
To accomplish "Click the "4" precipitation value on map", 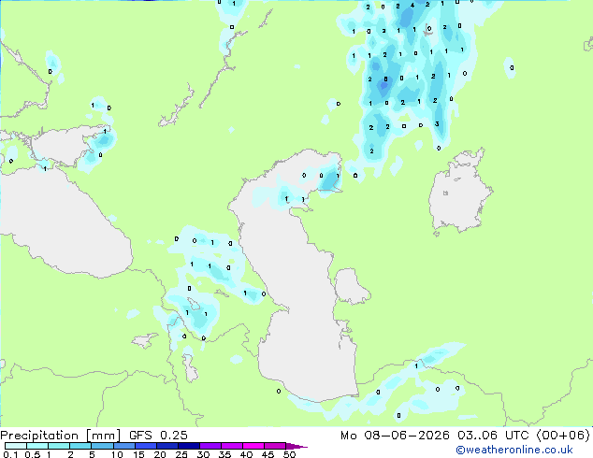I will 412,6.
